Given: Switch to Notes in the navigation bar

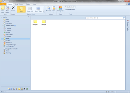Looking at the screenshot, I should click(x=19, y=89).
